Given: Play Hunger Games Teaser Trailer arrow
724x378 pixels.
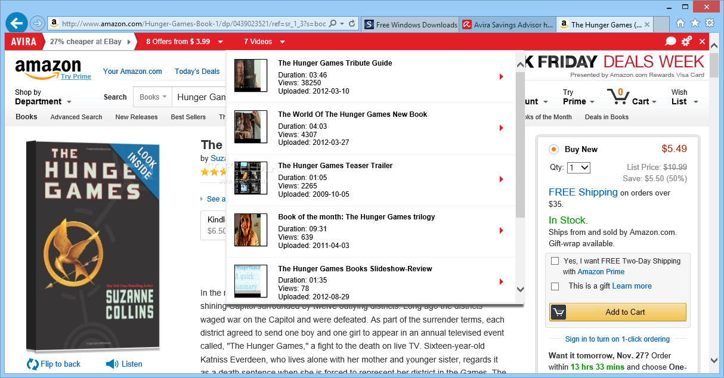Looking at the screenshot, I should 502,179.
